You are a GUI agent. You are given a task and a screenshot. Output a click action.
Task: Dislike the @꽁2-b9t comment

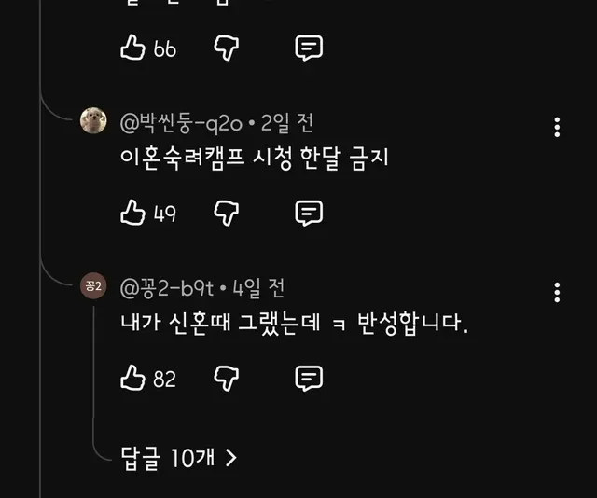pos(227,379)
